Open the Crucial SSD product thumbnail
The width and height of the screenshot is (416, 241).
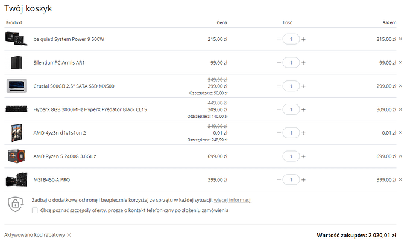coord(16,86)
